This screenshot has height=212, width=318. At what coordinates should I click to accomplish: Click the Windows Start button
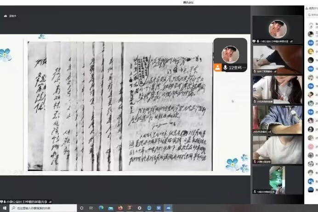pyautogui.click(x=4, y=208)
